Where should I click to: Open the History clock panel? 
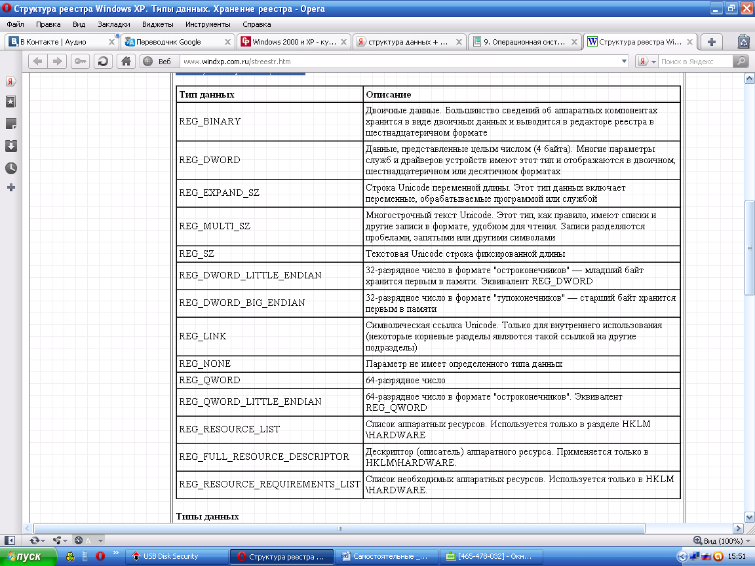(x=10, y=168)
